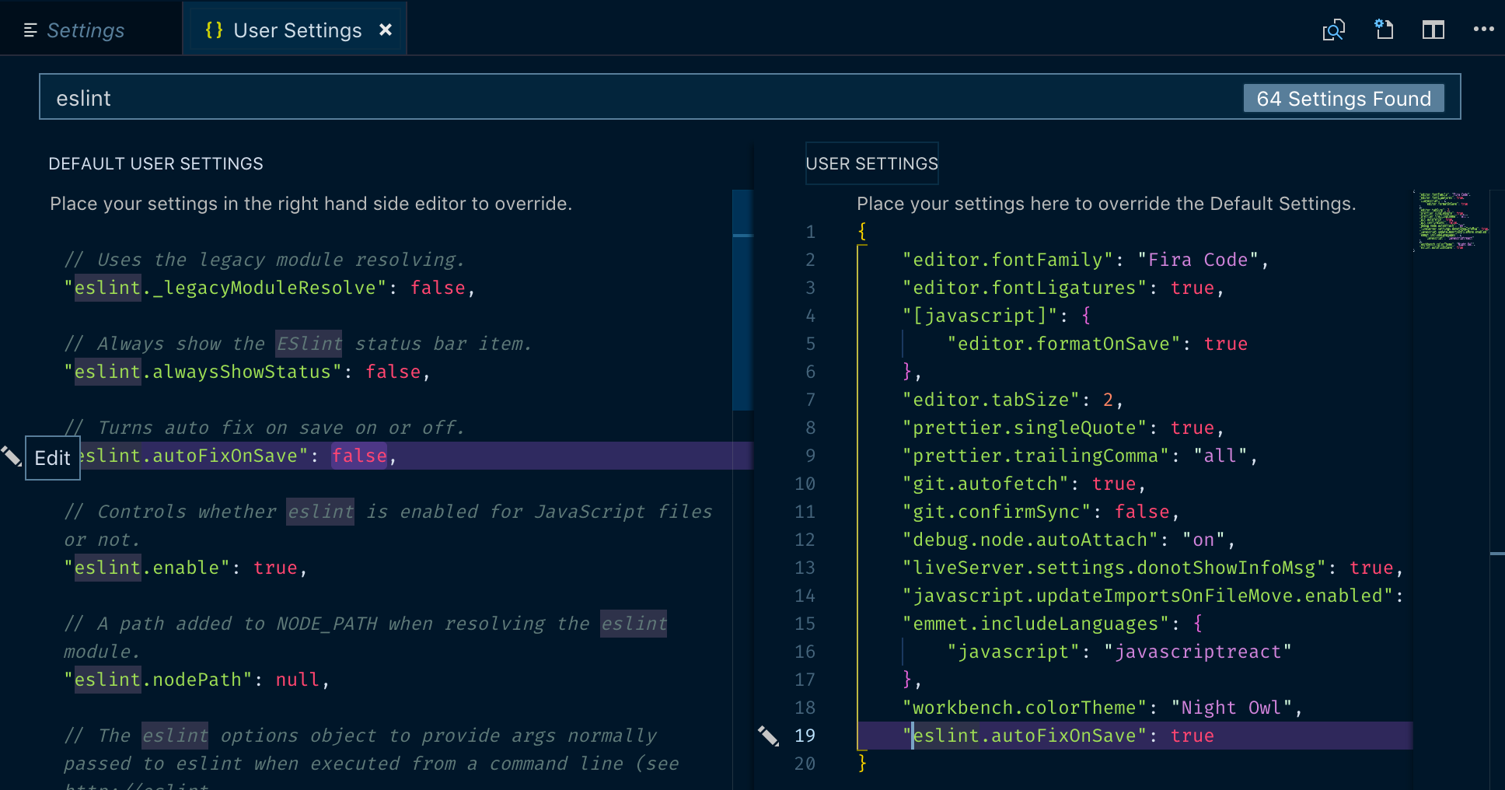Click the "editor.fontLigatures" setting line
Image resolution: width=1505 pixels, height=790 pixels.
[x=1063, y=288]
